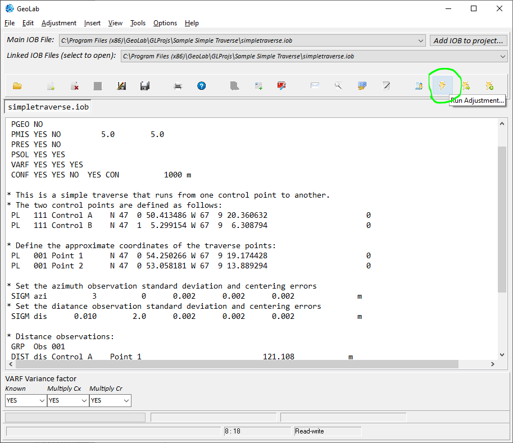Click the page with pencil edit icon
The height and width of the screenshot is (443, 513).
[386, 86]
